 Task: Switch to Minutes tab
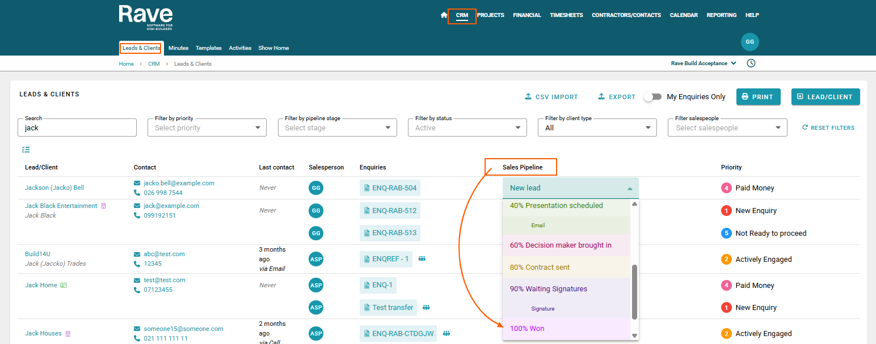point(179,48)
